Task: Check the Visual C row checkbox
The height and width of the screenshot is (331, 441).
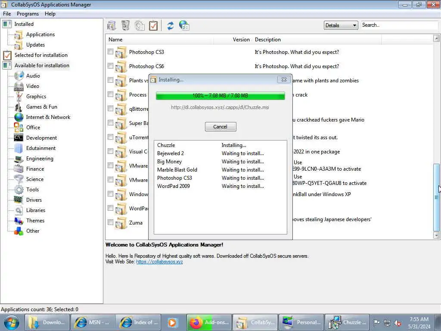Action: pyautogui.click(x=110, y=151)
